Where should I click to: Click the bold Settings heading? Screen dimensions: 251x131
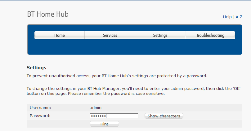[x=36, y=67]
